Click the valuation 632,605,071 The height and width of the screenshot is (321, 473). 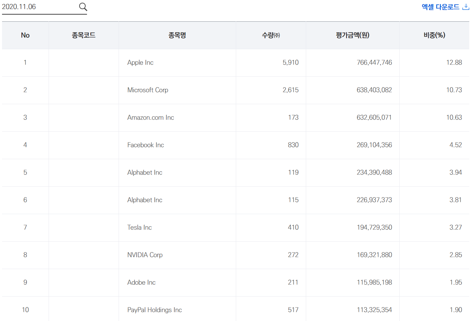pos(374,117)
